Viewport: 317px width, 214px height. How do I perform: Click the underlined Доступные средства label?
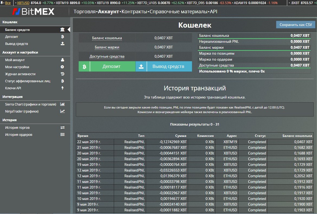[107, 56]
